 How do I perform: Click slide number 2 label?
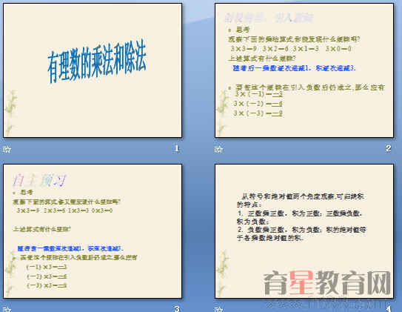[389, 148]
